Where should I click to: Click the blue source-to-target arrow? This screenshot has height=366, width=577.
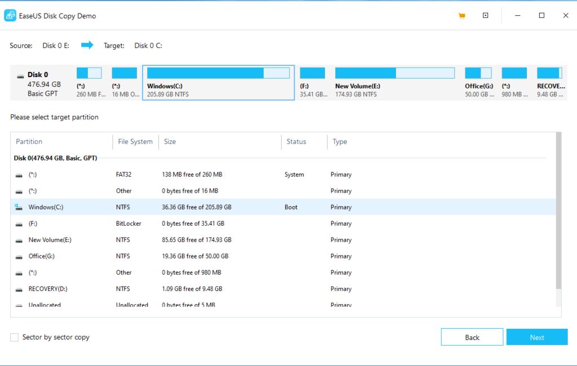coord(87,45)
